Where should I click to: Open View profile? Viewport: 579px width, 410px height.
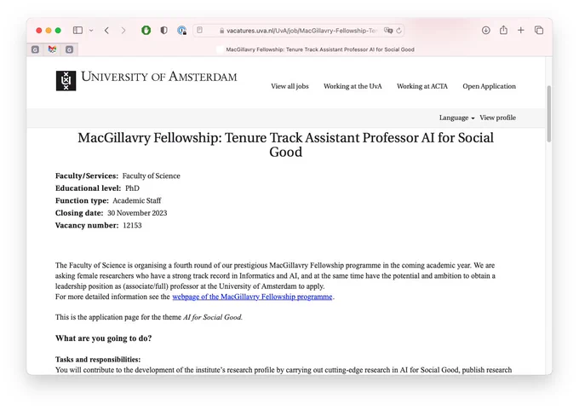(x=498, y=118)
